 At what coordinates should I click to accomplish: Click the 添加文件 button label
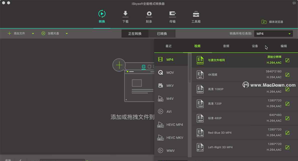pyautogui.click(x=19, y=34)
